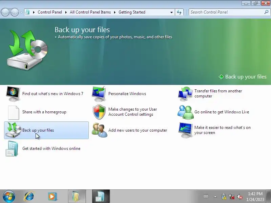Select the Transfer files computers icon
The width and height of the screenshot is (271, 203).
click(185, 94)
